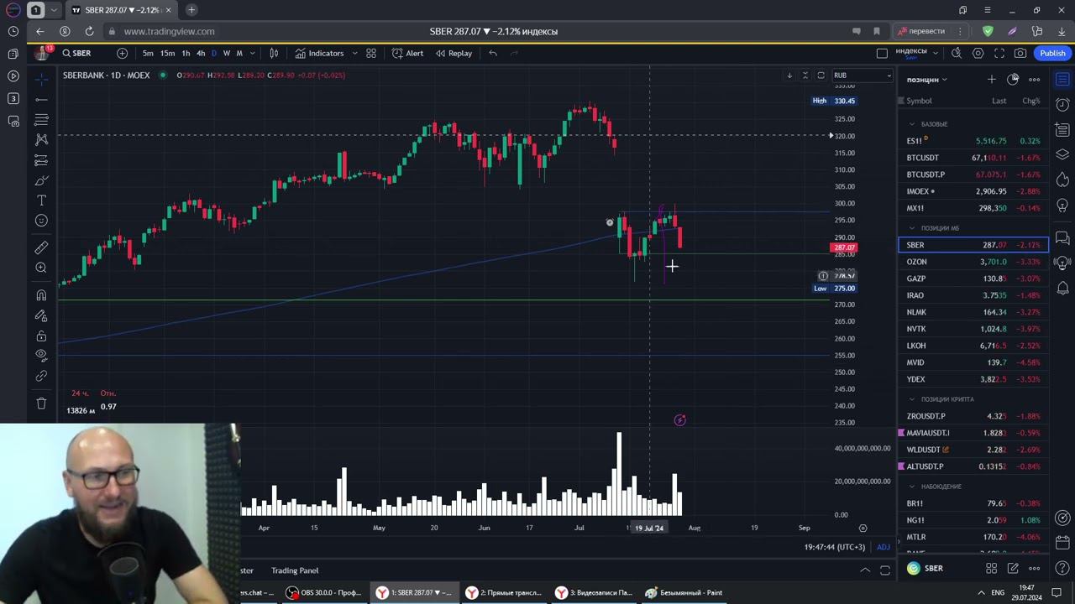Image resolution: width=1075 pixels, height=604 pixels.
Task: Open the candlestick chart style menu
Action: tap(274, 53)
